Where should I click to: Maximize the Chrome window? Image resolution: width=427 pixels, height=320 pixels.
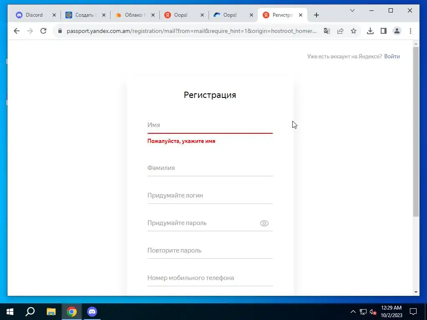click(x=390, y=10)
